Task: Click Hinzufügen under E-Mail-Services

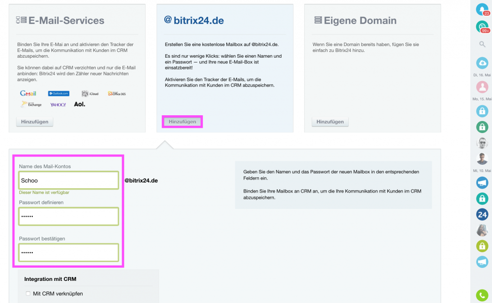Action: coord(35,121)
